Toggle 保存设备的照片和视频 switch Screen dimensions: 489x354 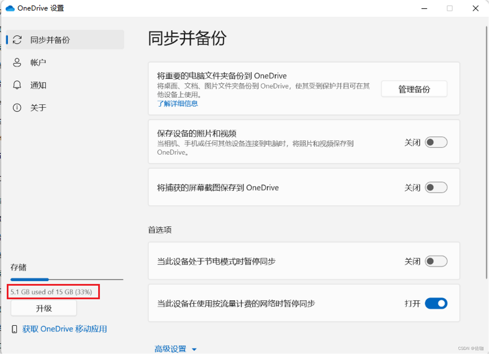(436, 142)
